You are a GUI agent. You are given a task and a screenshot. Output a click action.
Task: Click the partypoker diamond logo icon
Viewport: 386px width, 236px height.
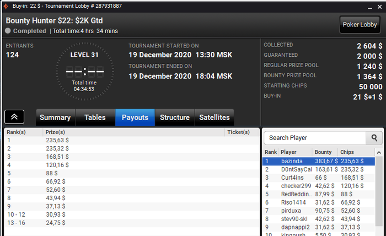[x=6, y=6]
